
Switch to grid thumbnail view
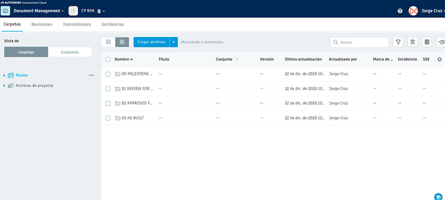point(108,42)
